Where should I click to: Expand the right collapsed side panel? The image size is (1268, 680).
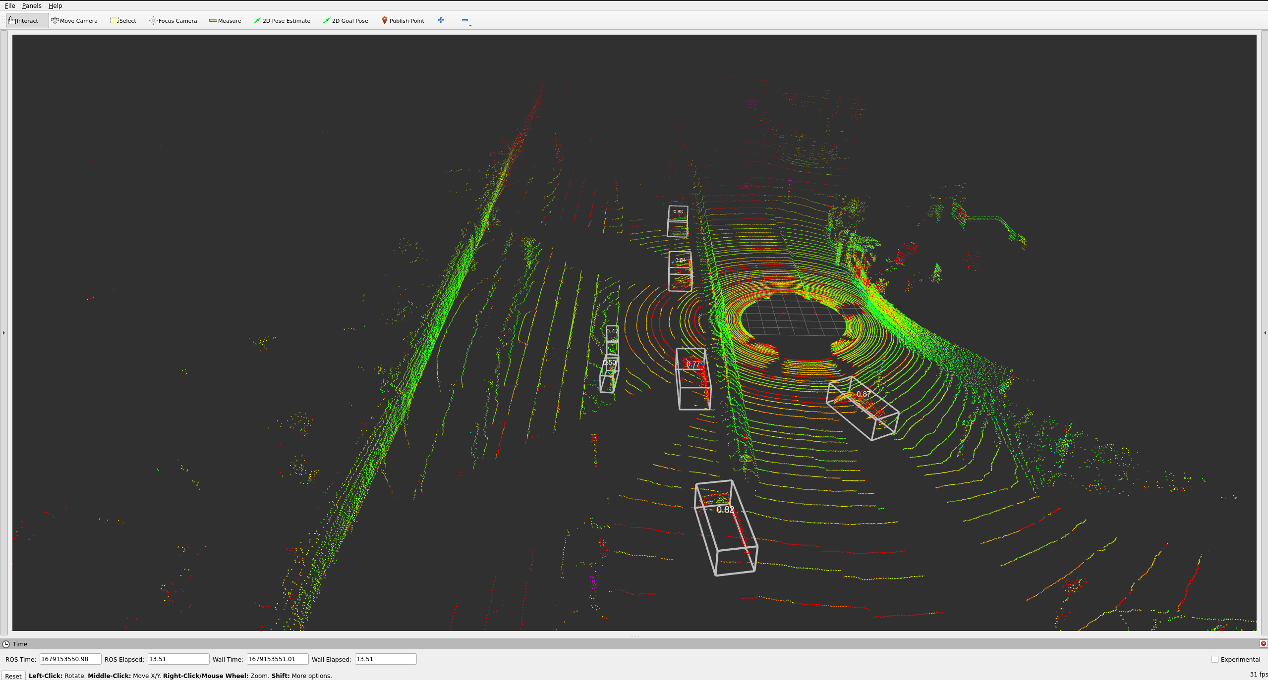pos(1265,333)
